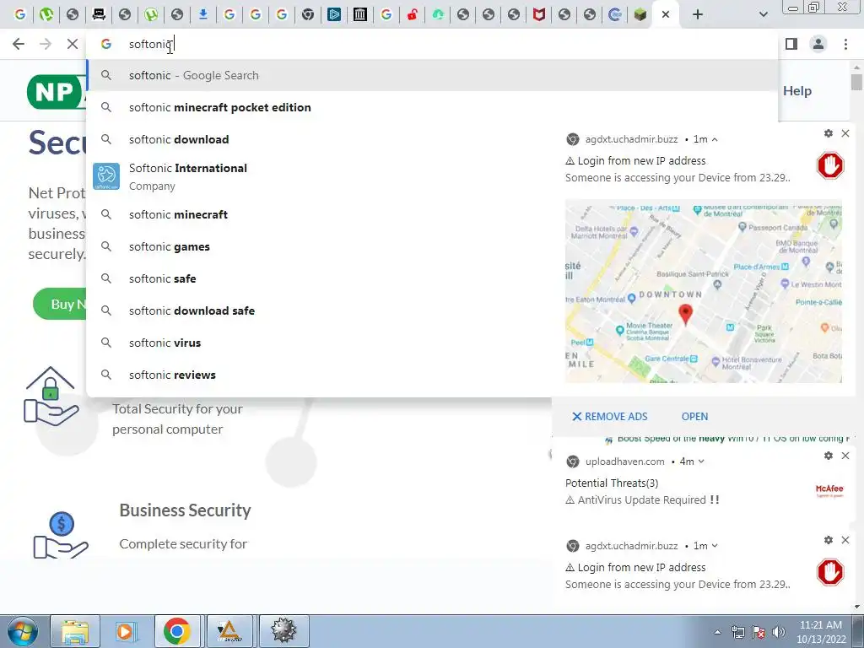The height and width of the screenshot is (648, 864).
Task: Open the Help link on the page
Action: point(797,91)
